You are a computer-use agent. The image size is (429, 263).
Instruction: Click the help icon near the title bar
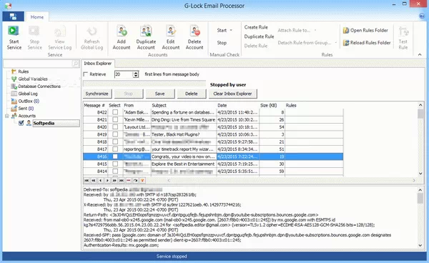tap(422, 16)
